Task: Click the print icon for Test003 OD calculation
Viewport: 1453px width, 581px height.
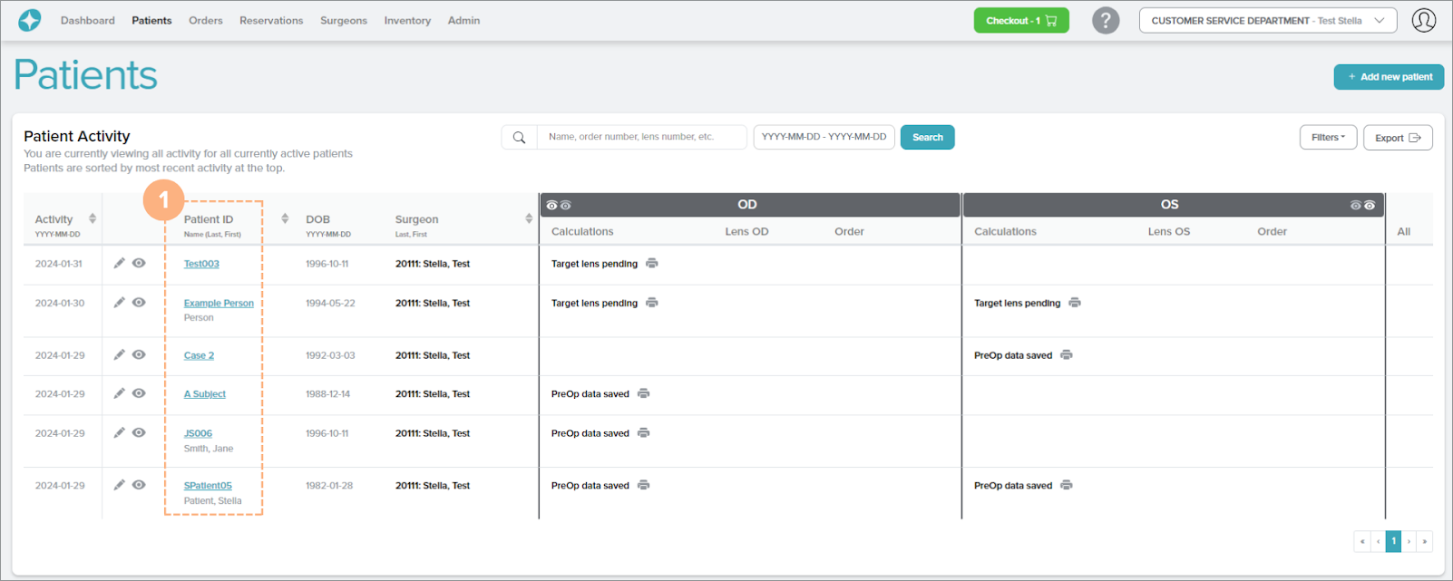Action: pos(651,264)
